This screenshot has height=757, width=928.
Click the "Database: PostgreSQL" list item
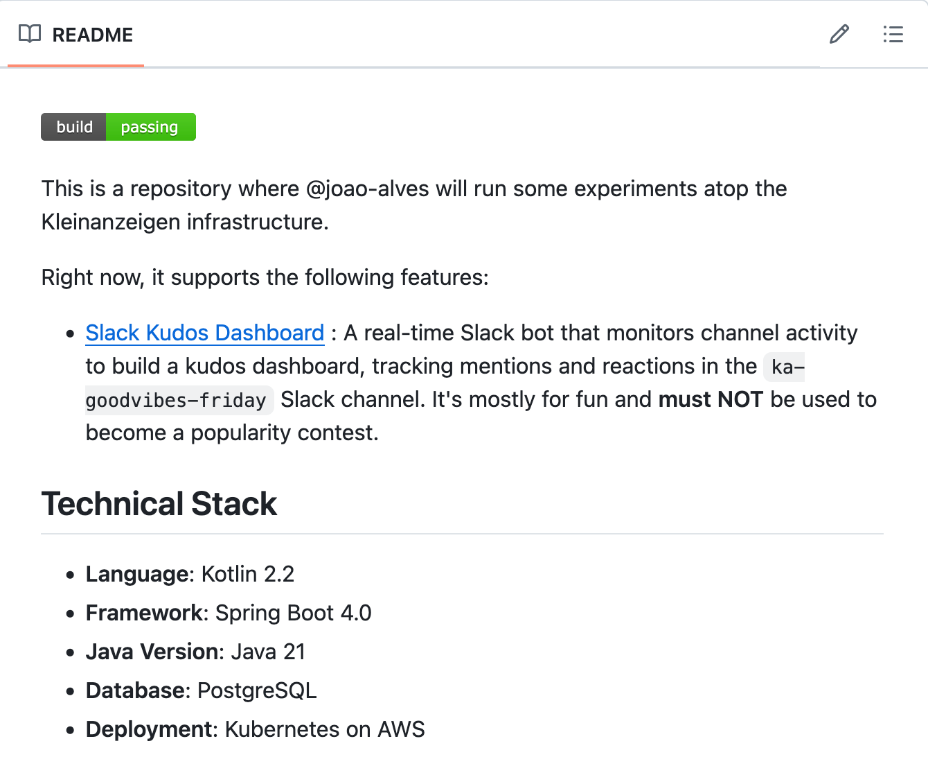201,690
